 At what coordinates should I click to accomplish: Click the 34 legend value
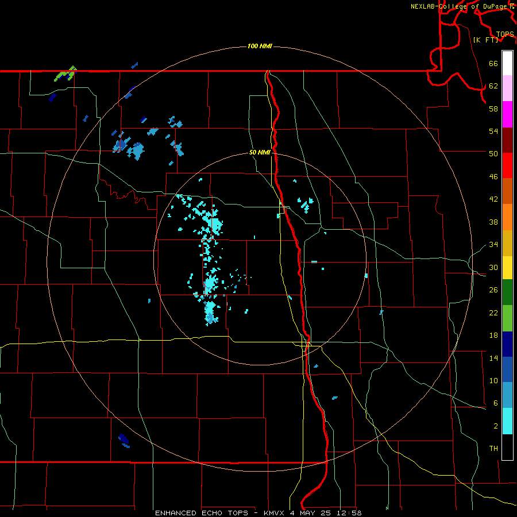click(493, 244)
